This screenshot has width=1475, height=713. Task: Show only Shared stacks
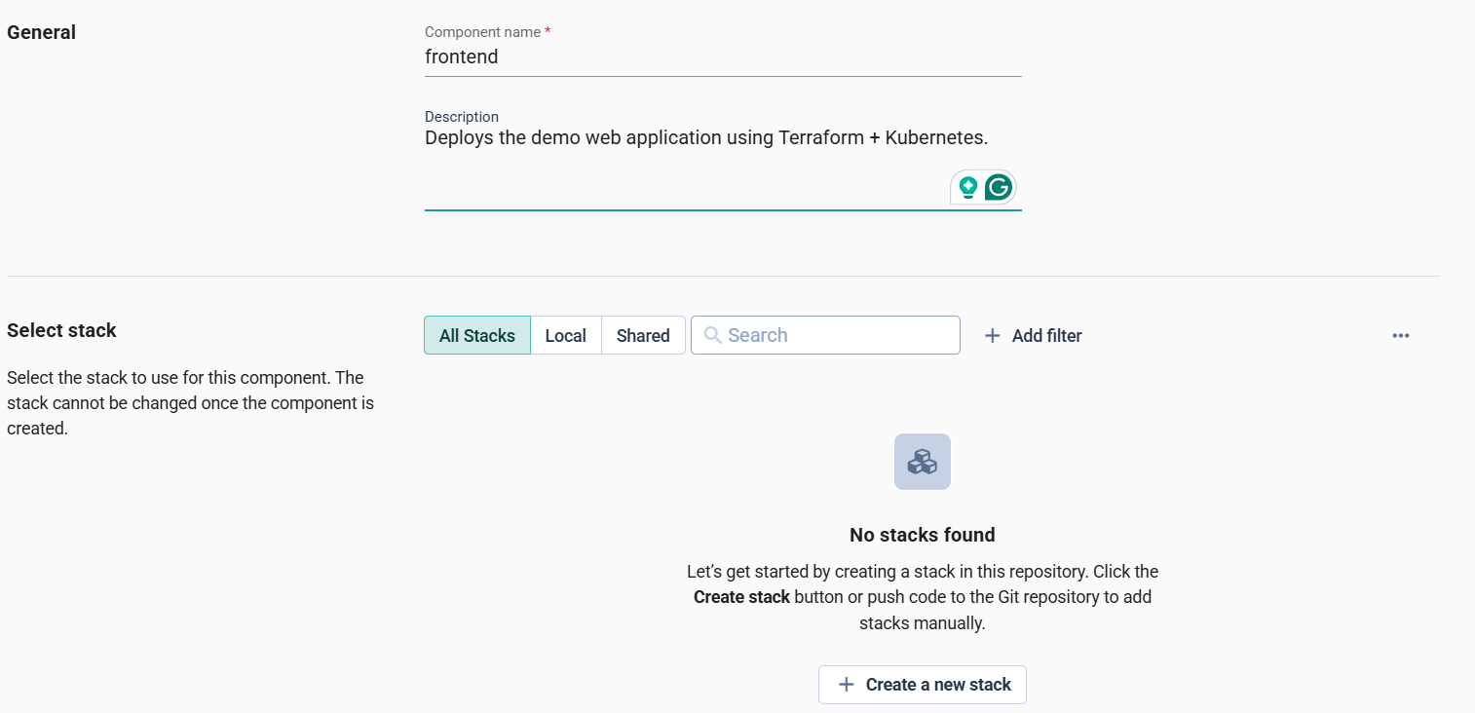643,335
